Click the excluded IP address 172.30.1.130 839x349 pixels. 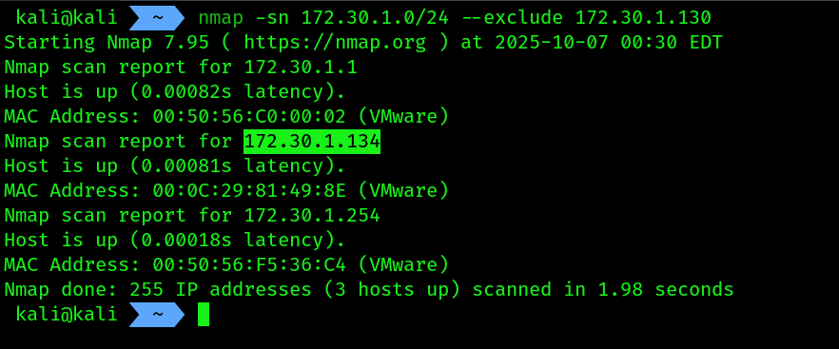643,18
